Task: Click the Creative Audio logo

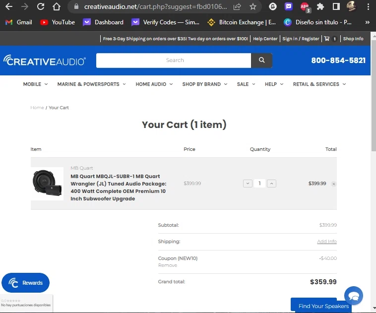Action: [x=45, y=61]
